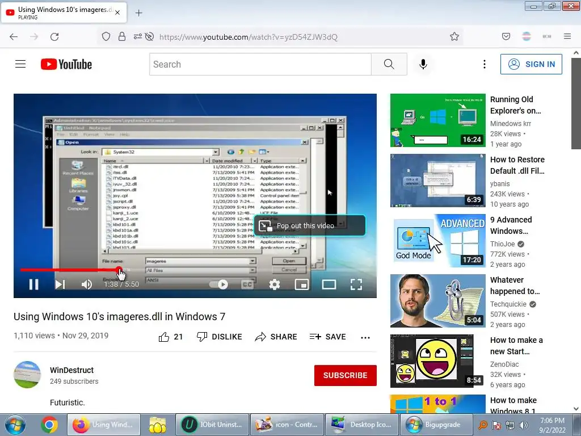Open tracking protection shield icon
This screenshot has width=581, height=436.
click(106, 36)
